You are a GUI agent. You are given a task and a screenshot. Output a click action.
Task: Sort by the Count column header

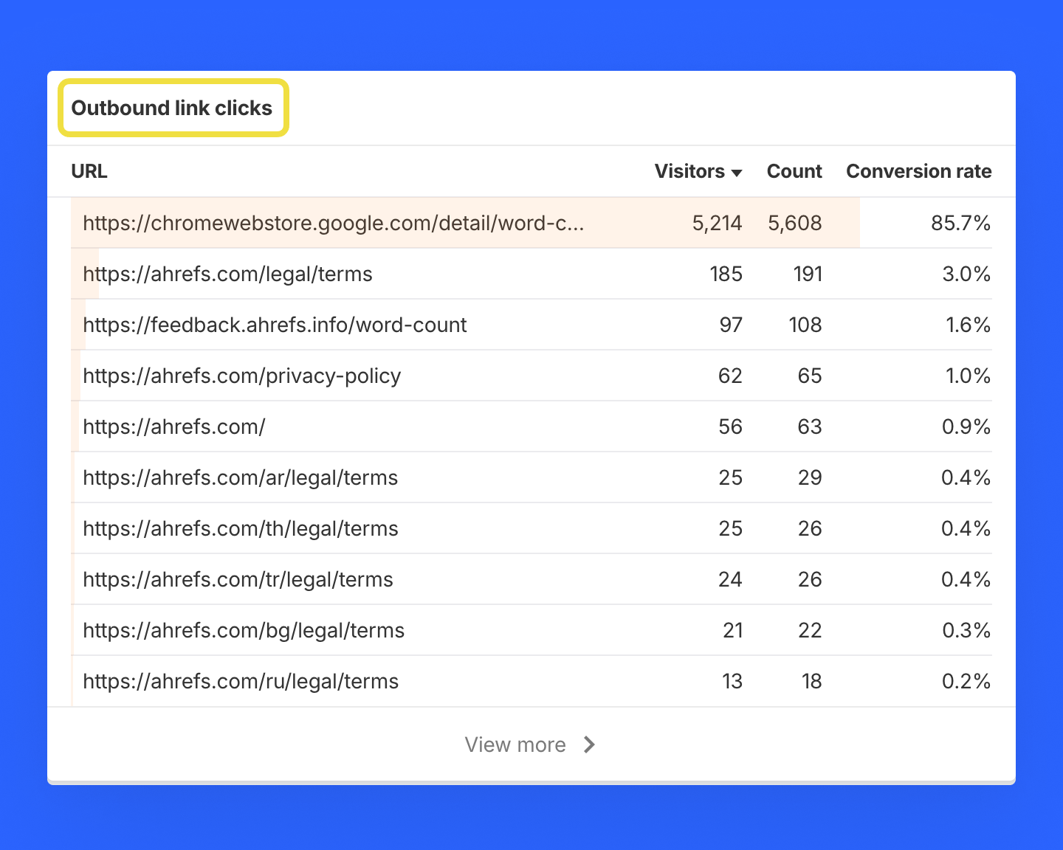[794, 171]
